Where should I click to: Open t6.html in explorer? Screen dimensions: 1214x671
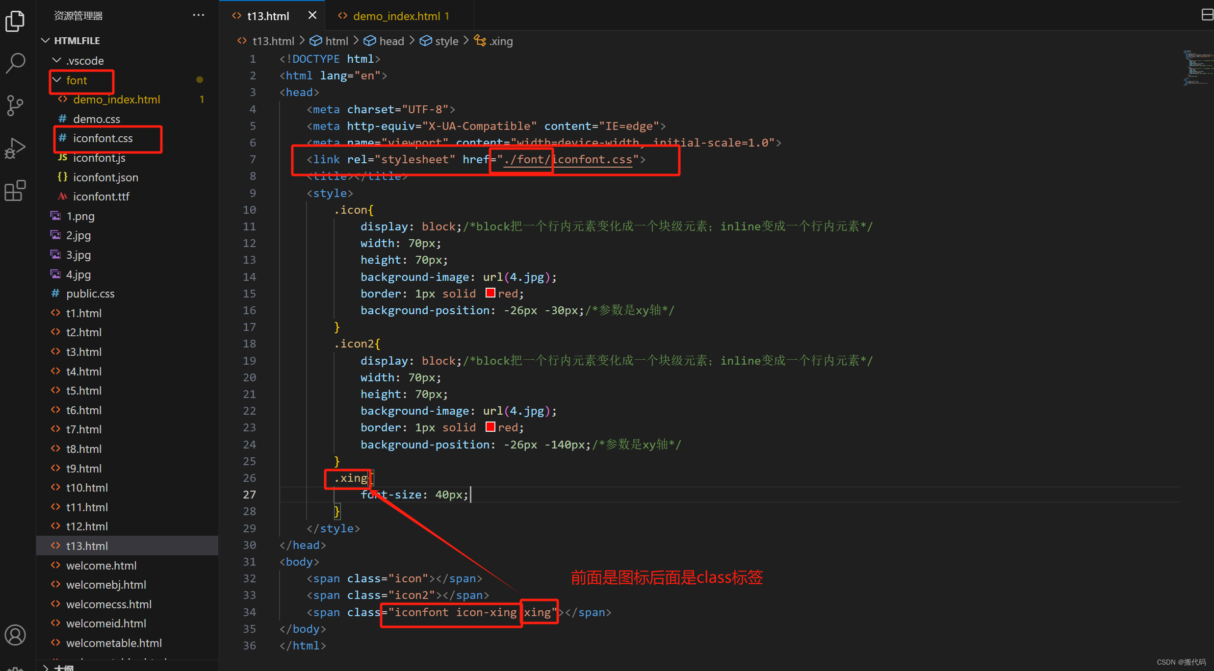(128, 410)
